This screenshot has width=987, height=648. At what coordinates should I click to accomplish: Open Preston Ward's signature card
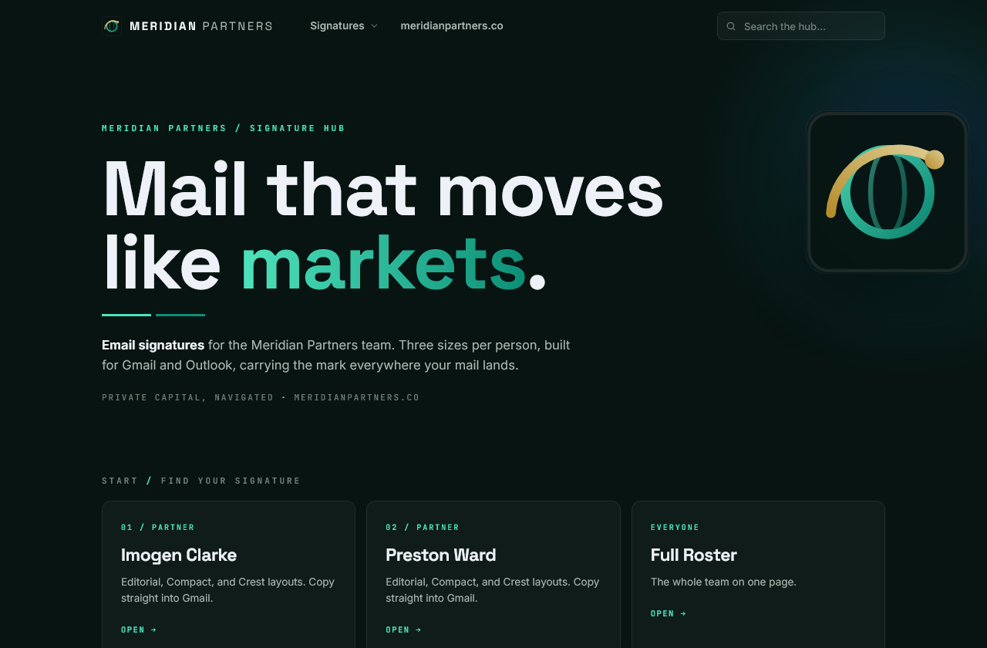[x=493, y=575]
